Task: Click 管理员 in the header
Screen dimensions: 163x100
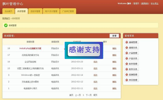Action: [x=136, y=4]
